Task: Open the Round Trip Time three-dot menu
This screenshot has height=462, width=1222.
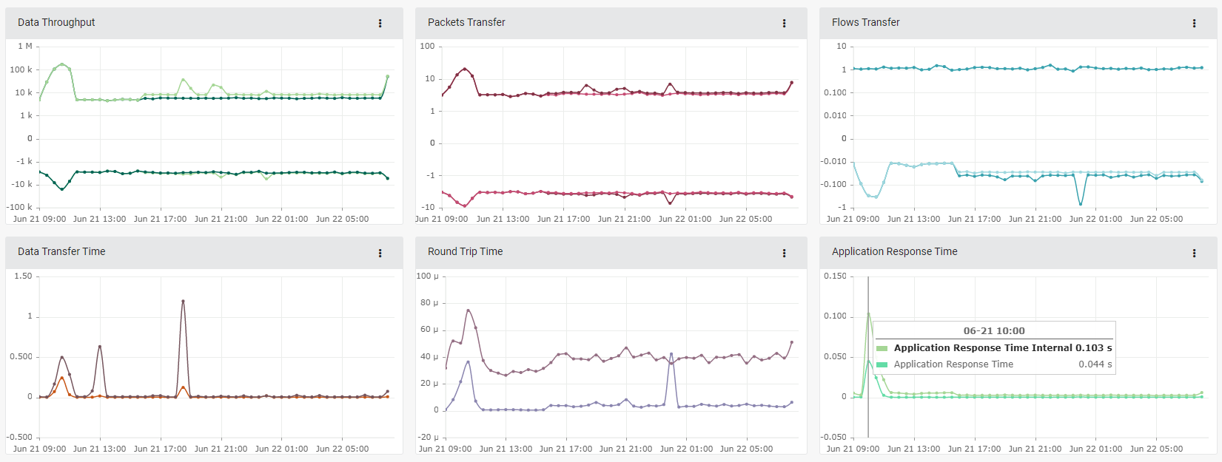Action: click(785, 253)
